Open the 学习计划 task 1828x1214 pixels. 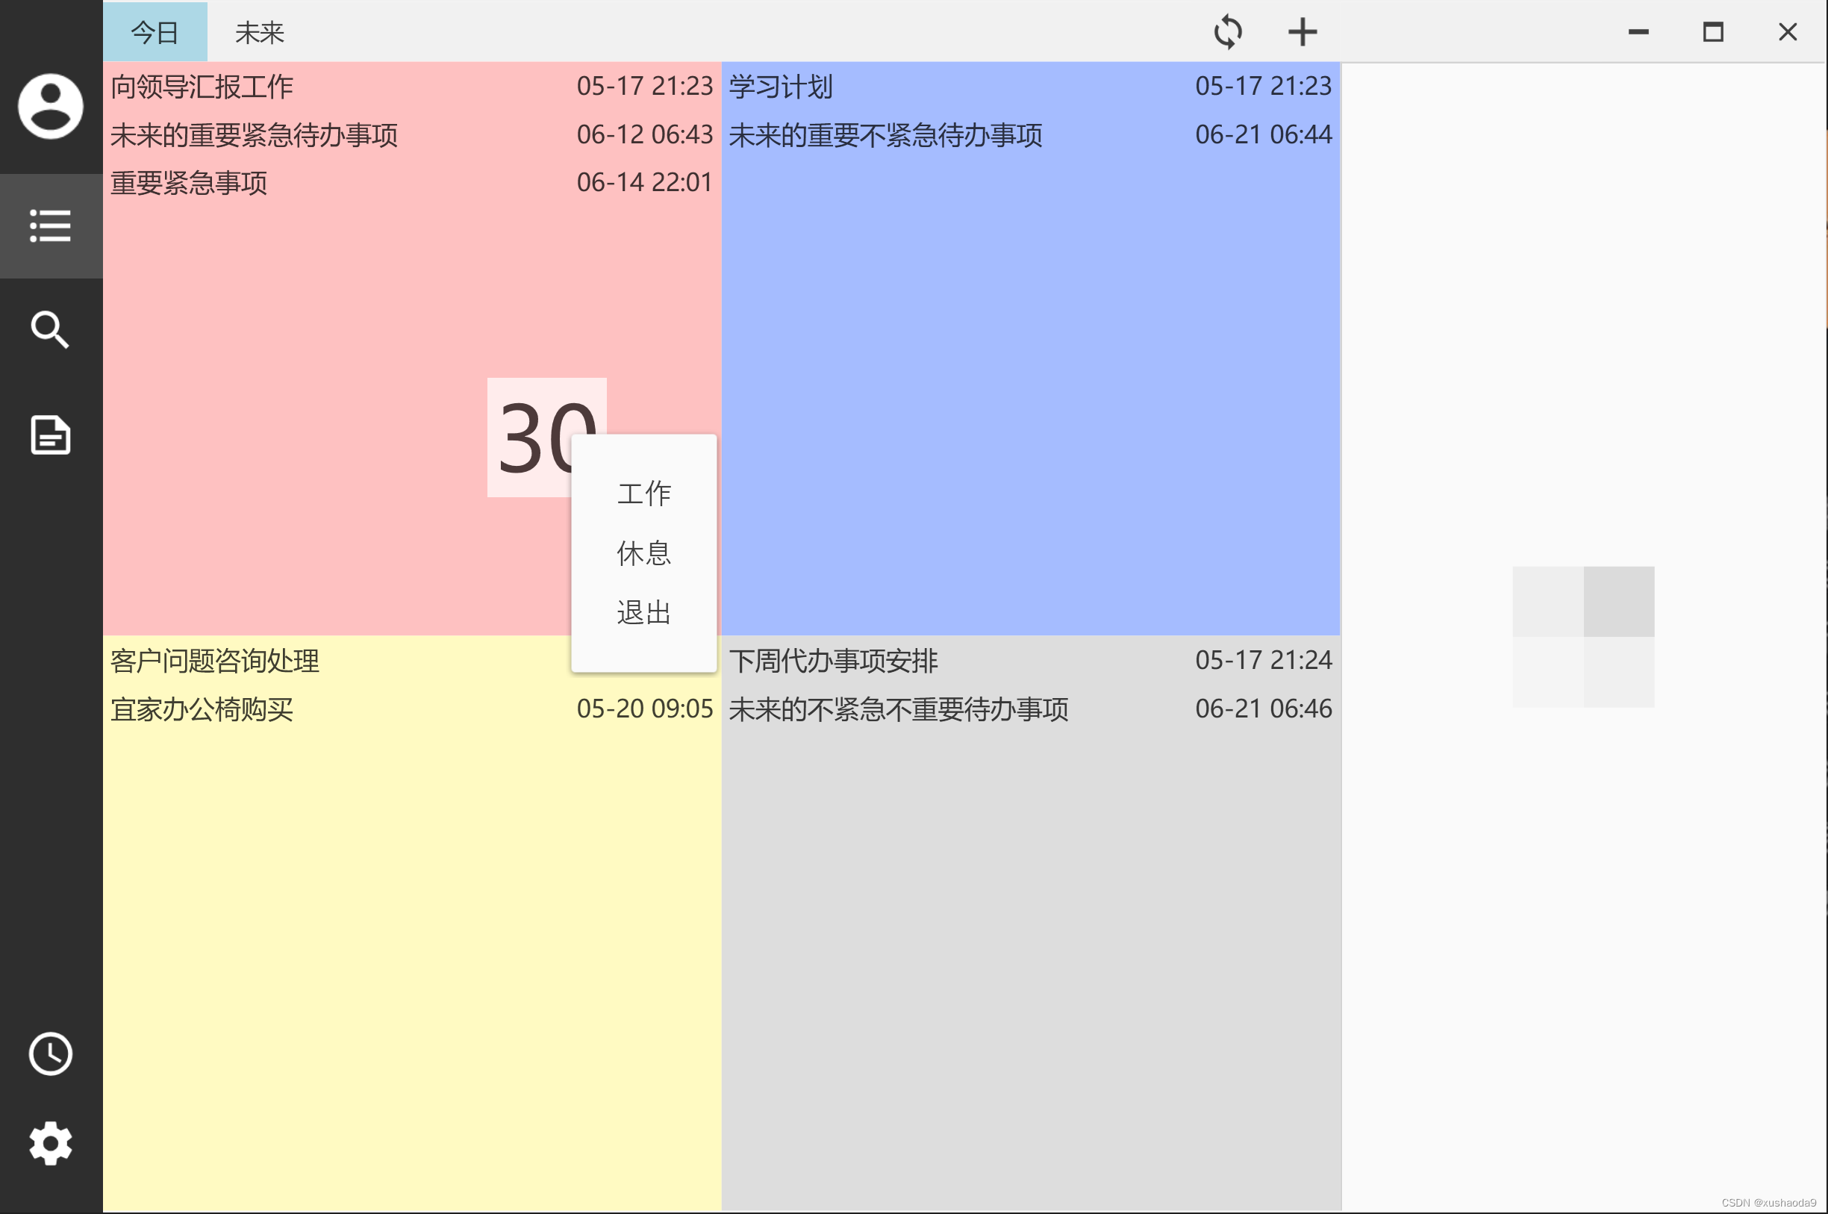click(780, 86)
